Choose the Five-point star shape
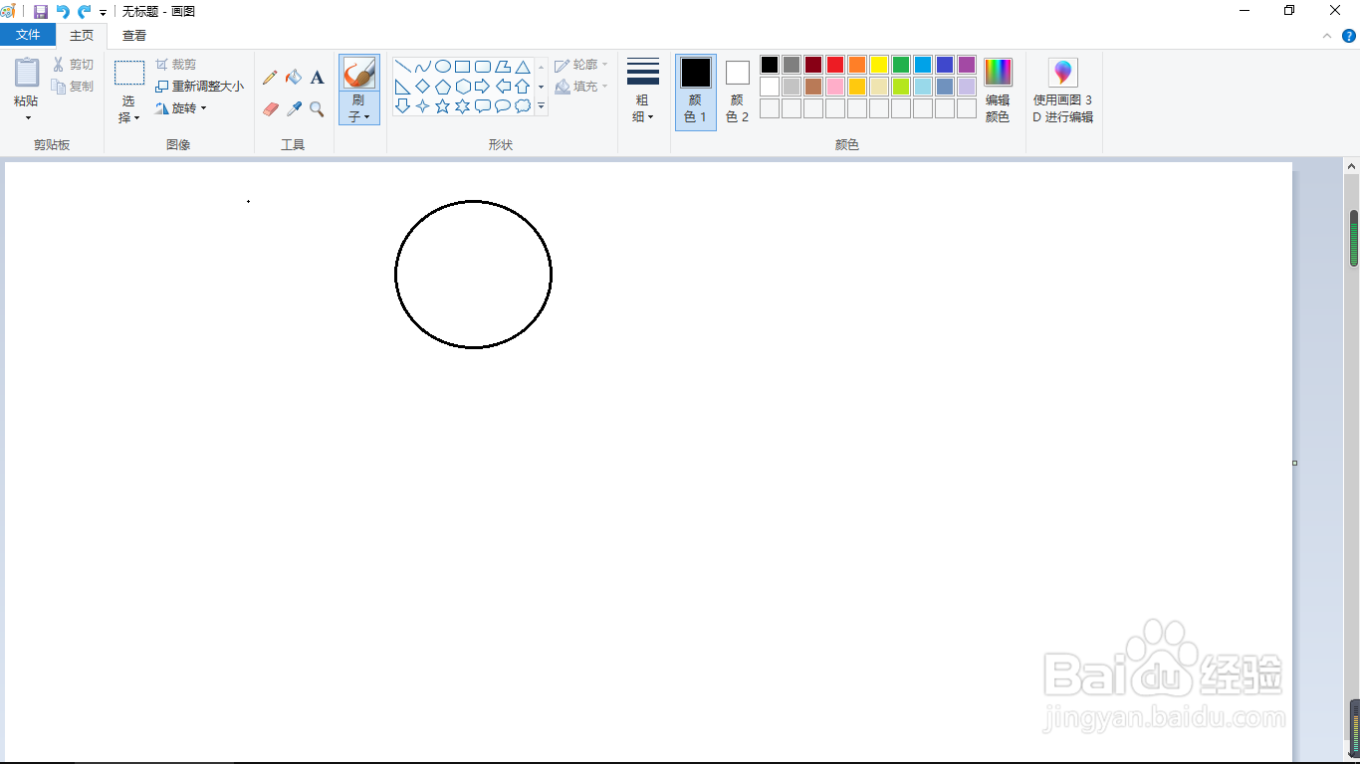This screenshot has width=1360, height=764. pyautogui.click(x=443, y=105)
